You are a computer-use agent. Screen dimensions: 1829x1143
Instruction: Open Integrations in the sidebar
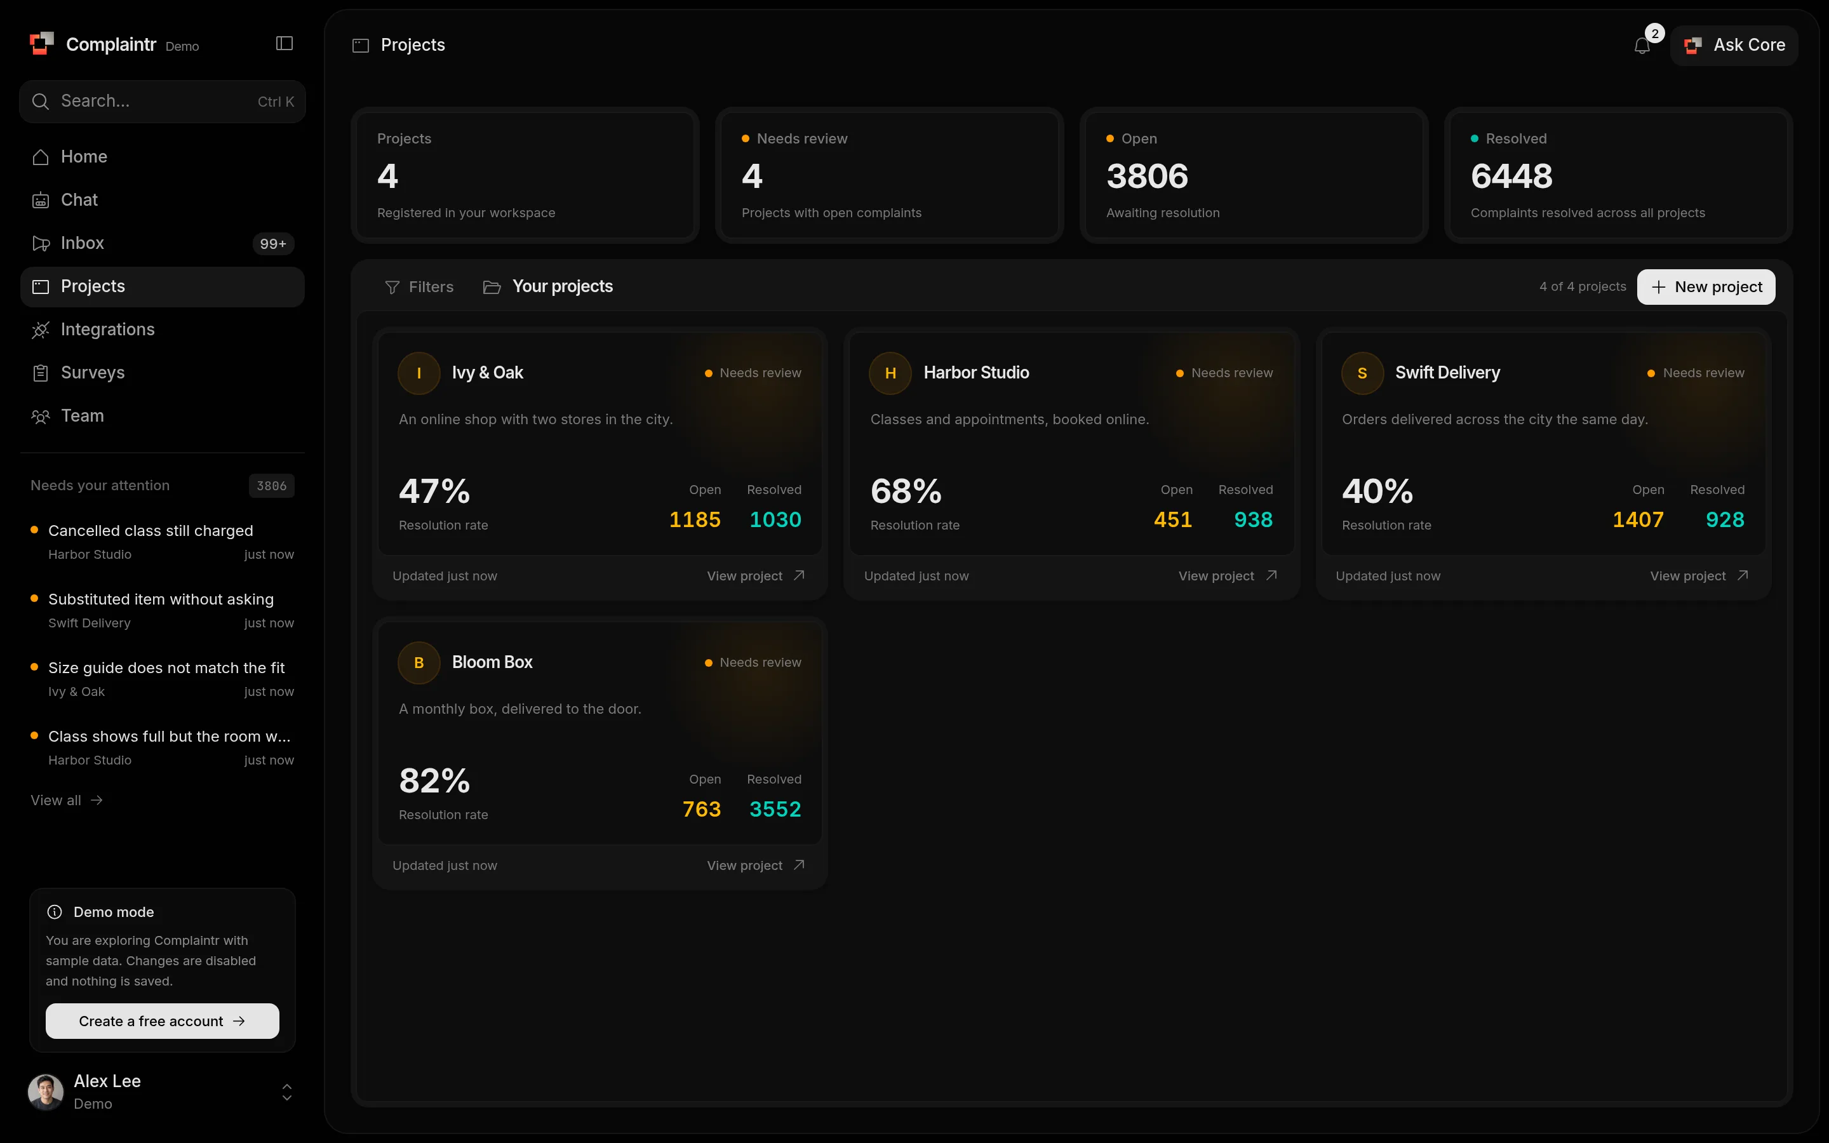[163, 330]
